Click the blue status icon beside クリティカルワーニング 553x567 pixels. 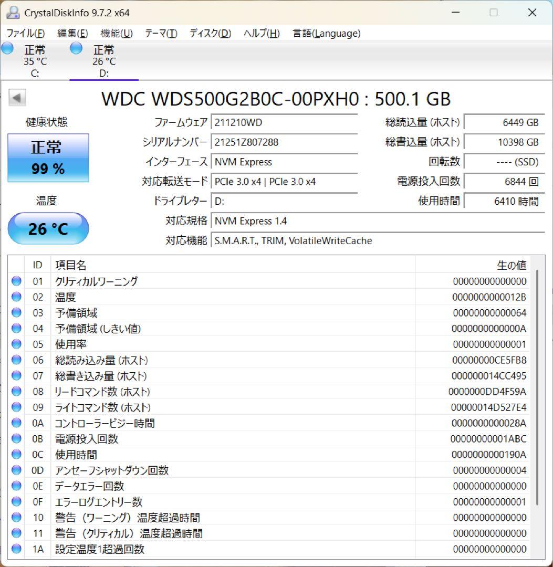[16, 281]
